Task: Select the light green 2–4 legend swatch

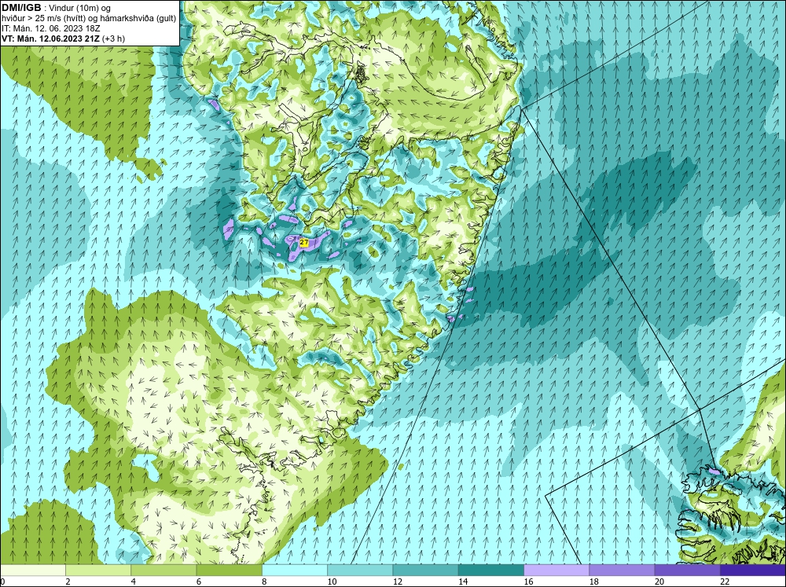Action: 98,570
